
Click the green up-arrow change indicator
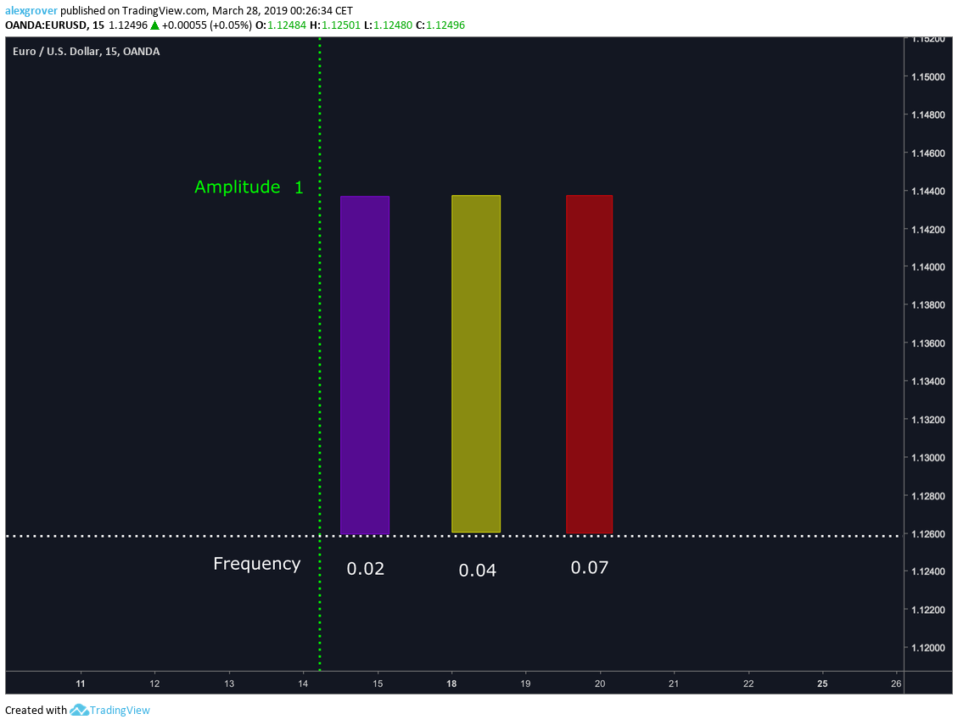click(154, 25)
